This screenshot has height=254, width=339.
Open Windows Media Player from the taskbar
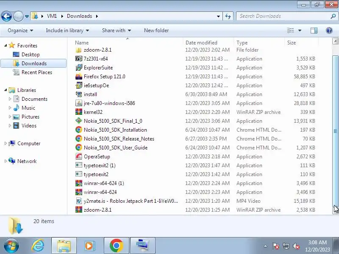tap(89, 246)
